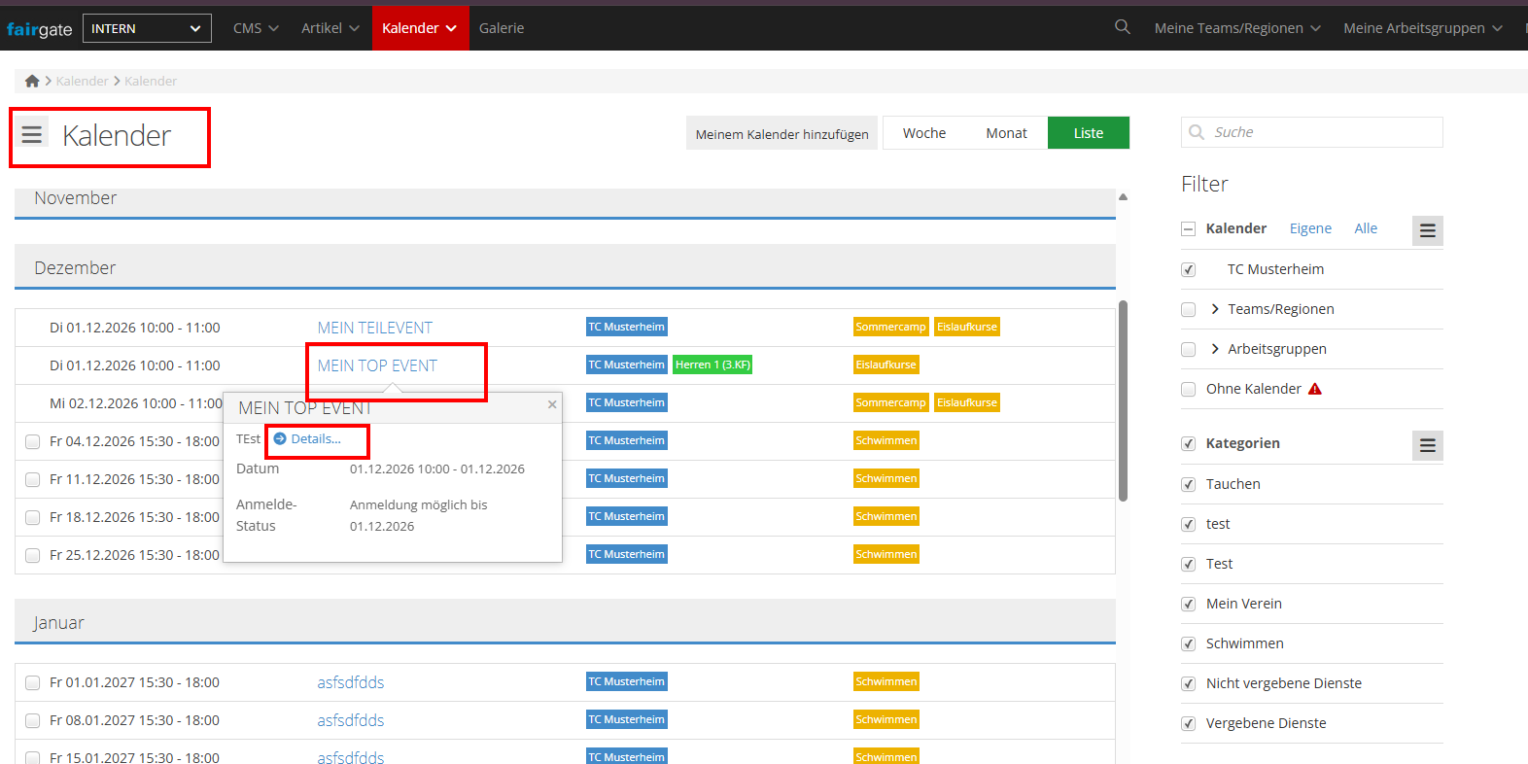The height and width of the screenshot is (764, 1528).
Task: Open the Kalender menu in top navigation
Action: click(420, 28)
